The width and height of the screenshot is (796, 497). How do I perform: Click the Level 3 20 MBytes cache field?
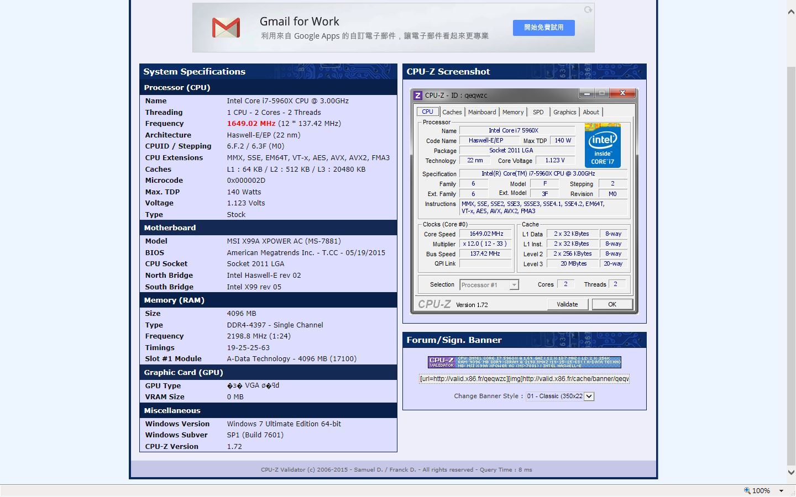point(573,264)
